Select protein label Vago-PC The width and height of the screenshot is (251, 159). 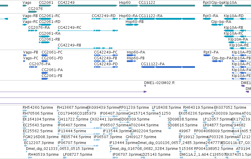pyautogui.click(x=31, y=58)
